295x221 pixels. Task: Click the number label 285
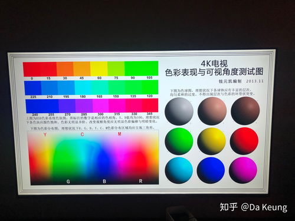tap(84, 114)
